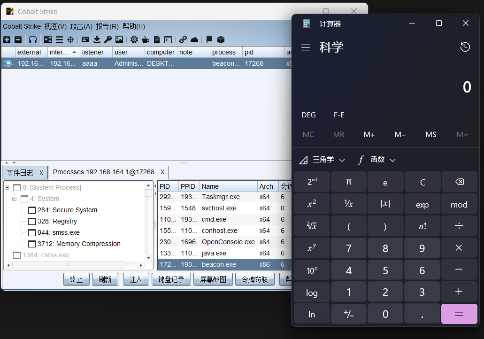Open the 报告(R) menu
The height and width of the screenshot is (339, 484).
(x=107, y=27)
